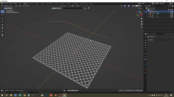Open the Keying menu in timeline

point(13,91)
